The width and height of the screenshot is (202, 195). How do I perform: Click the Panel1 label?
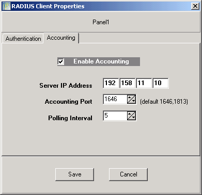coord(101,22)
